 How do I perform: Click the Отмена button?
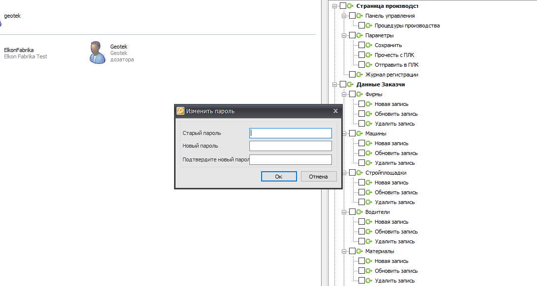318,177
